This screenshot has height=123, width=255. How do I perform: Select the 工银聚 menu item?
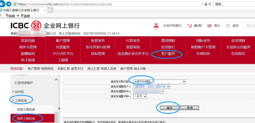(x=63, y=60)
